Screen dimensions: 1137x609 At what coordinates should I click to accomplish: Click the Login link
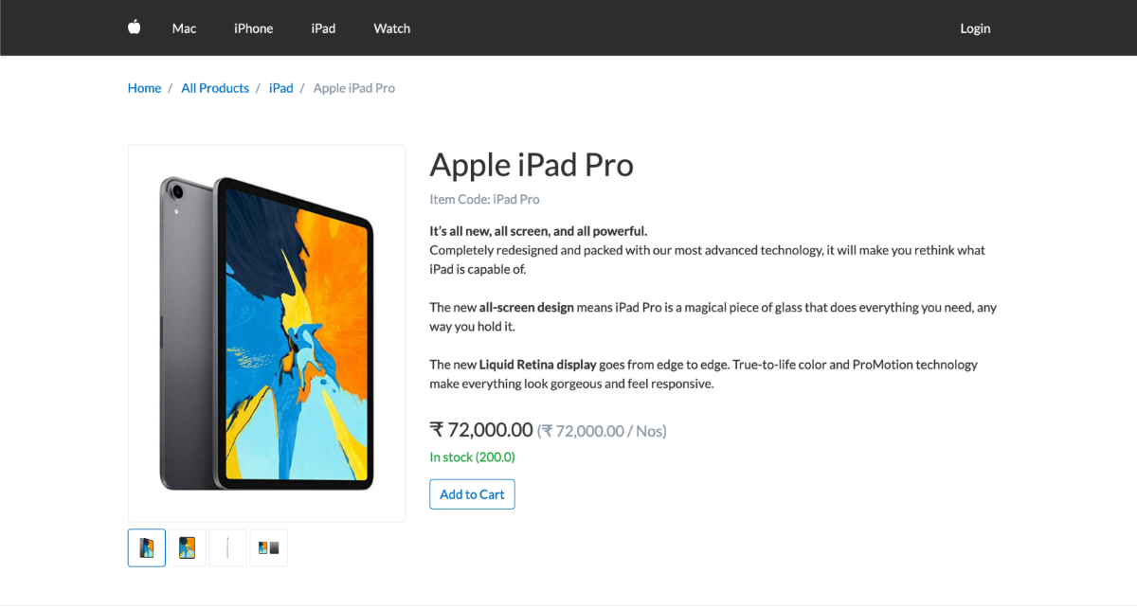click(x=975, y=28)
